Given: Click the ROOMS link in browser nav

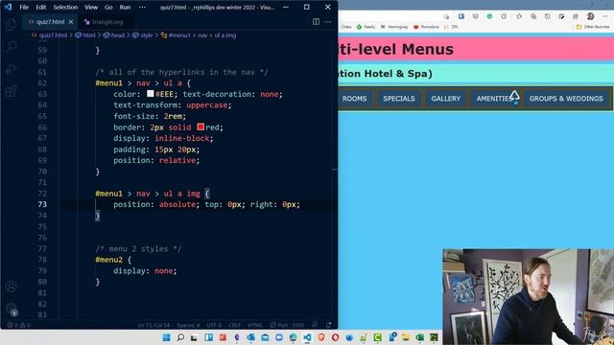Looking at the screenshot, I should 354,99.
